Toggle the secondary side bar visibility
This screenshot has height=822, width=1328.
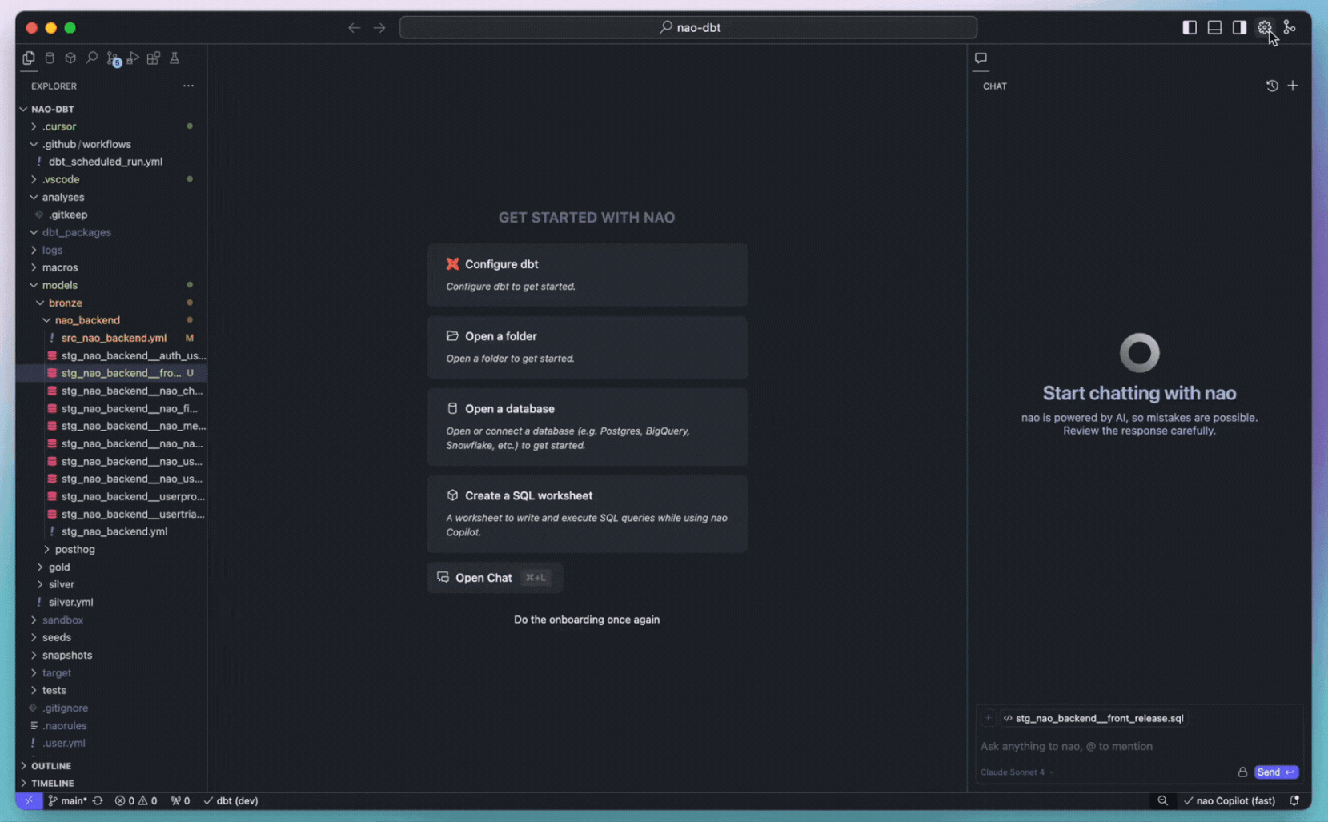1239,27
